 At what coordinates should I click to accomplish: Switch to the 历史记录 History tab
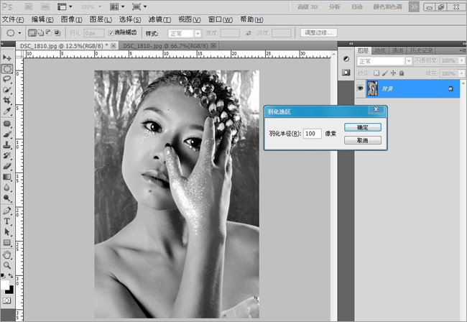click(421, 50)
